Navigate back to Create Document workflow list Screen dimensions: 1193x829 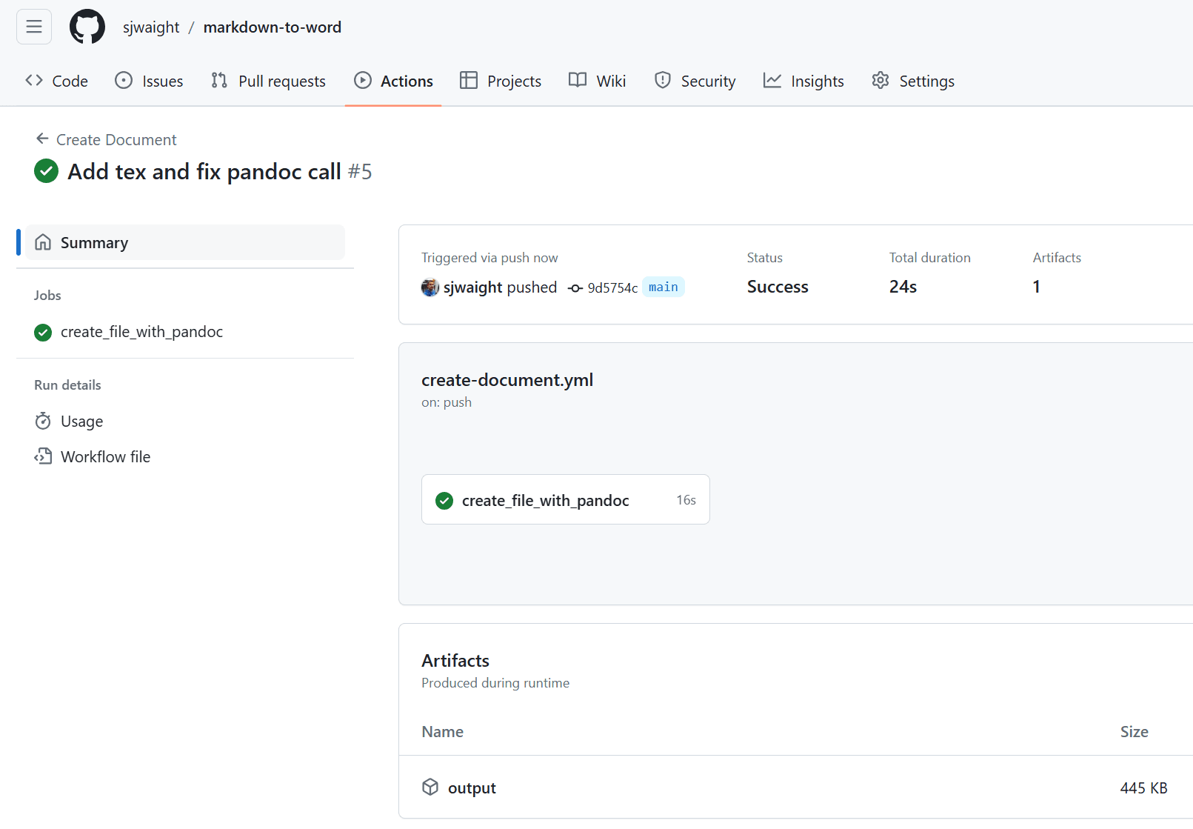tap(116, 139)
